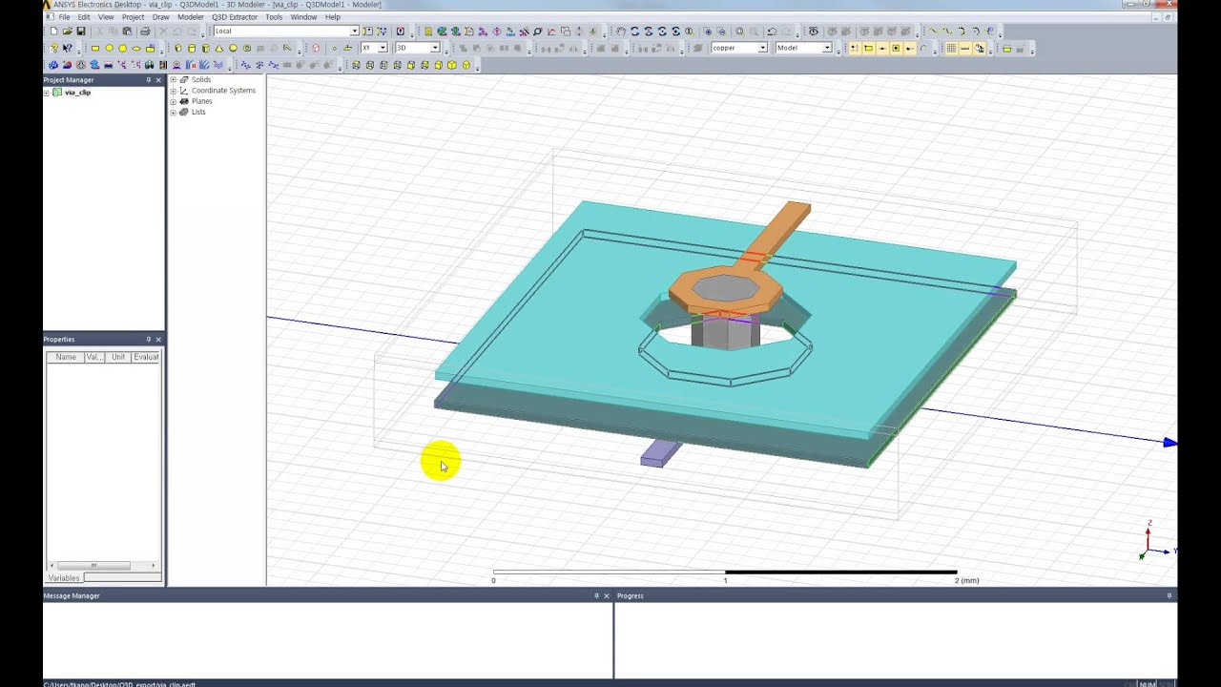The height and width of the screenshot is (687, 1221).
Task: Click the context help pointer icon
Action: pos(67,48)
